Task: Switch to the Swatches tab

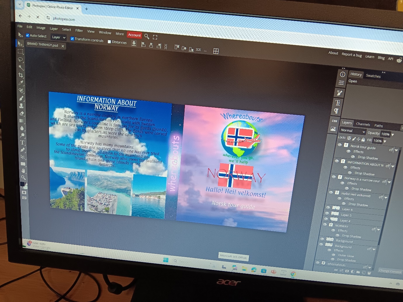Action: (x=373, y=76)
